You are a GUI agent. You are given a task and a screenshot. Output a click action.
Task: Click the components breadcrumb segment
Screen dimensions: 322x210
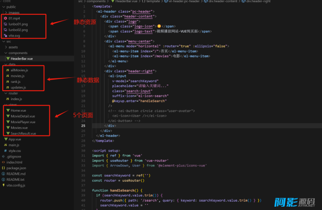(96, 1)
